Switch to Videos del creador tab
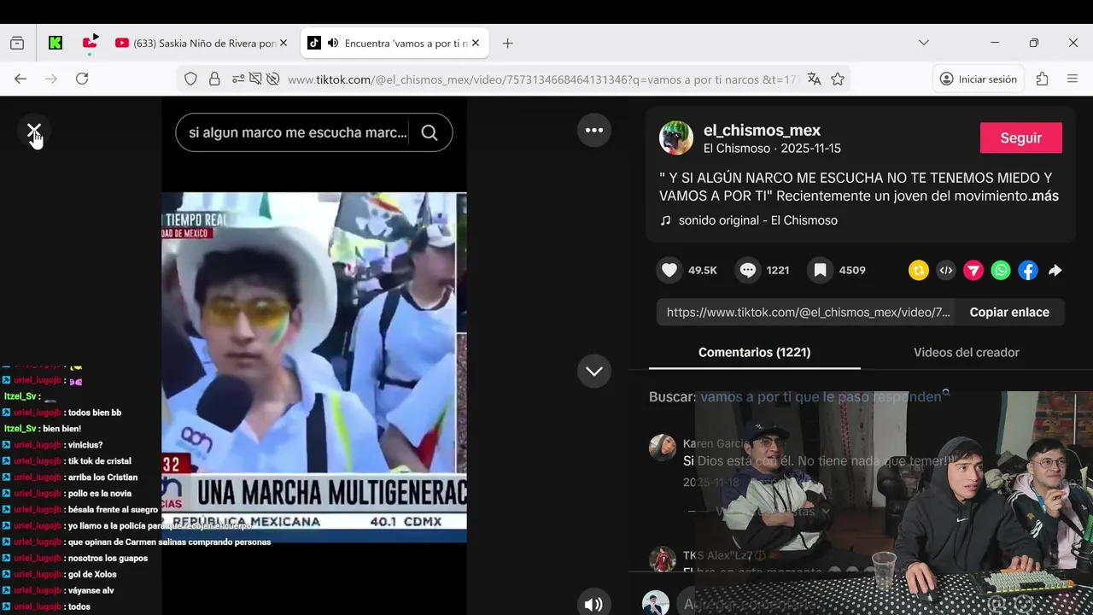Viewport: 1093px width, 615px height. pyautogui.click(x=967, y=352)
